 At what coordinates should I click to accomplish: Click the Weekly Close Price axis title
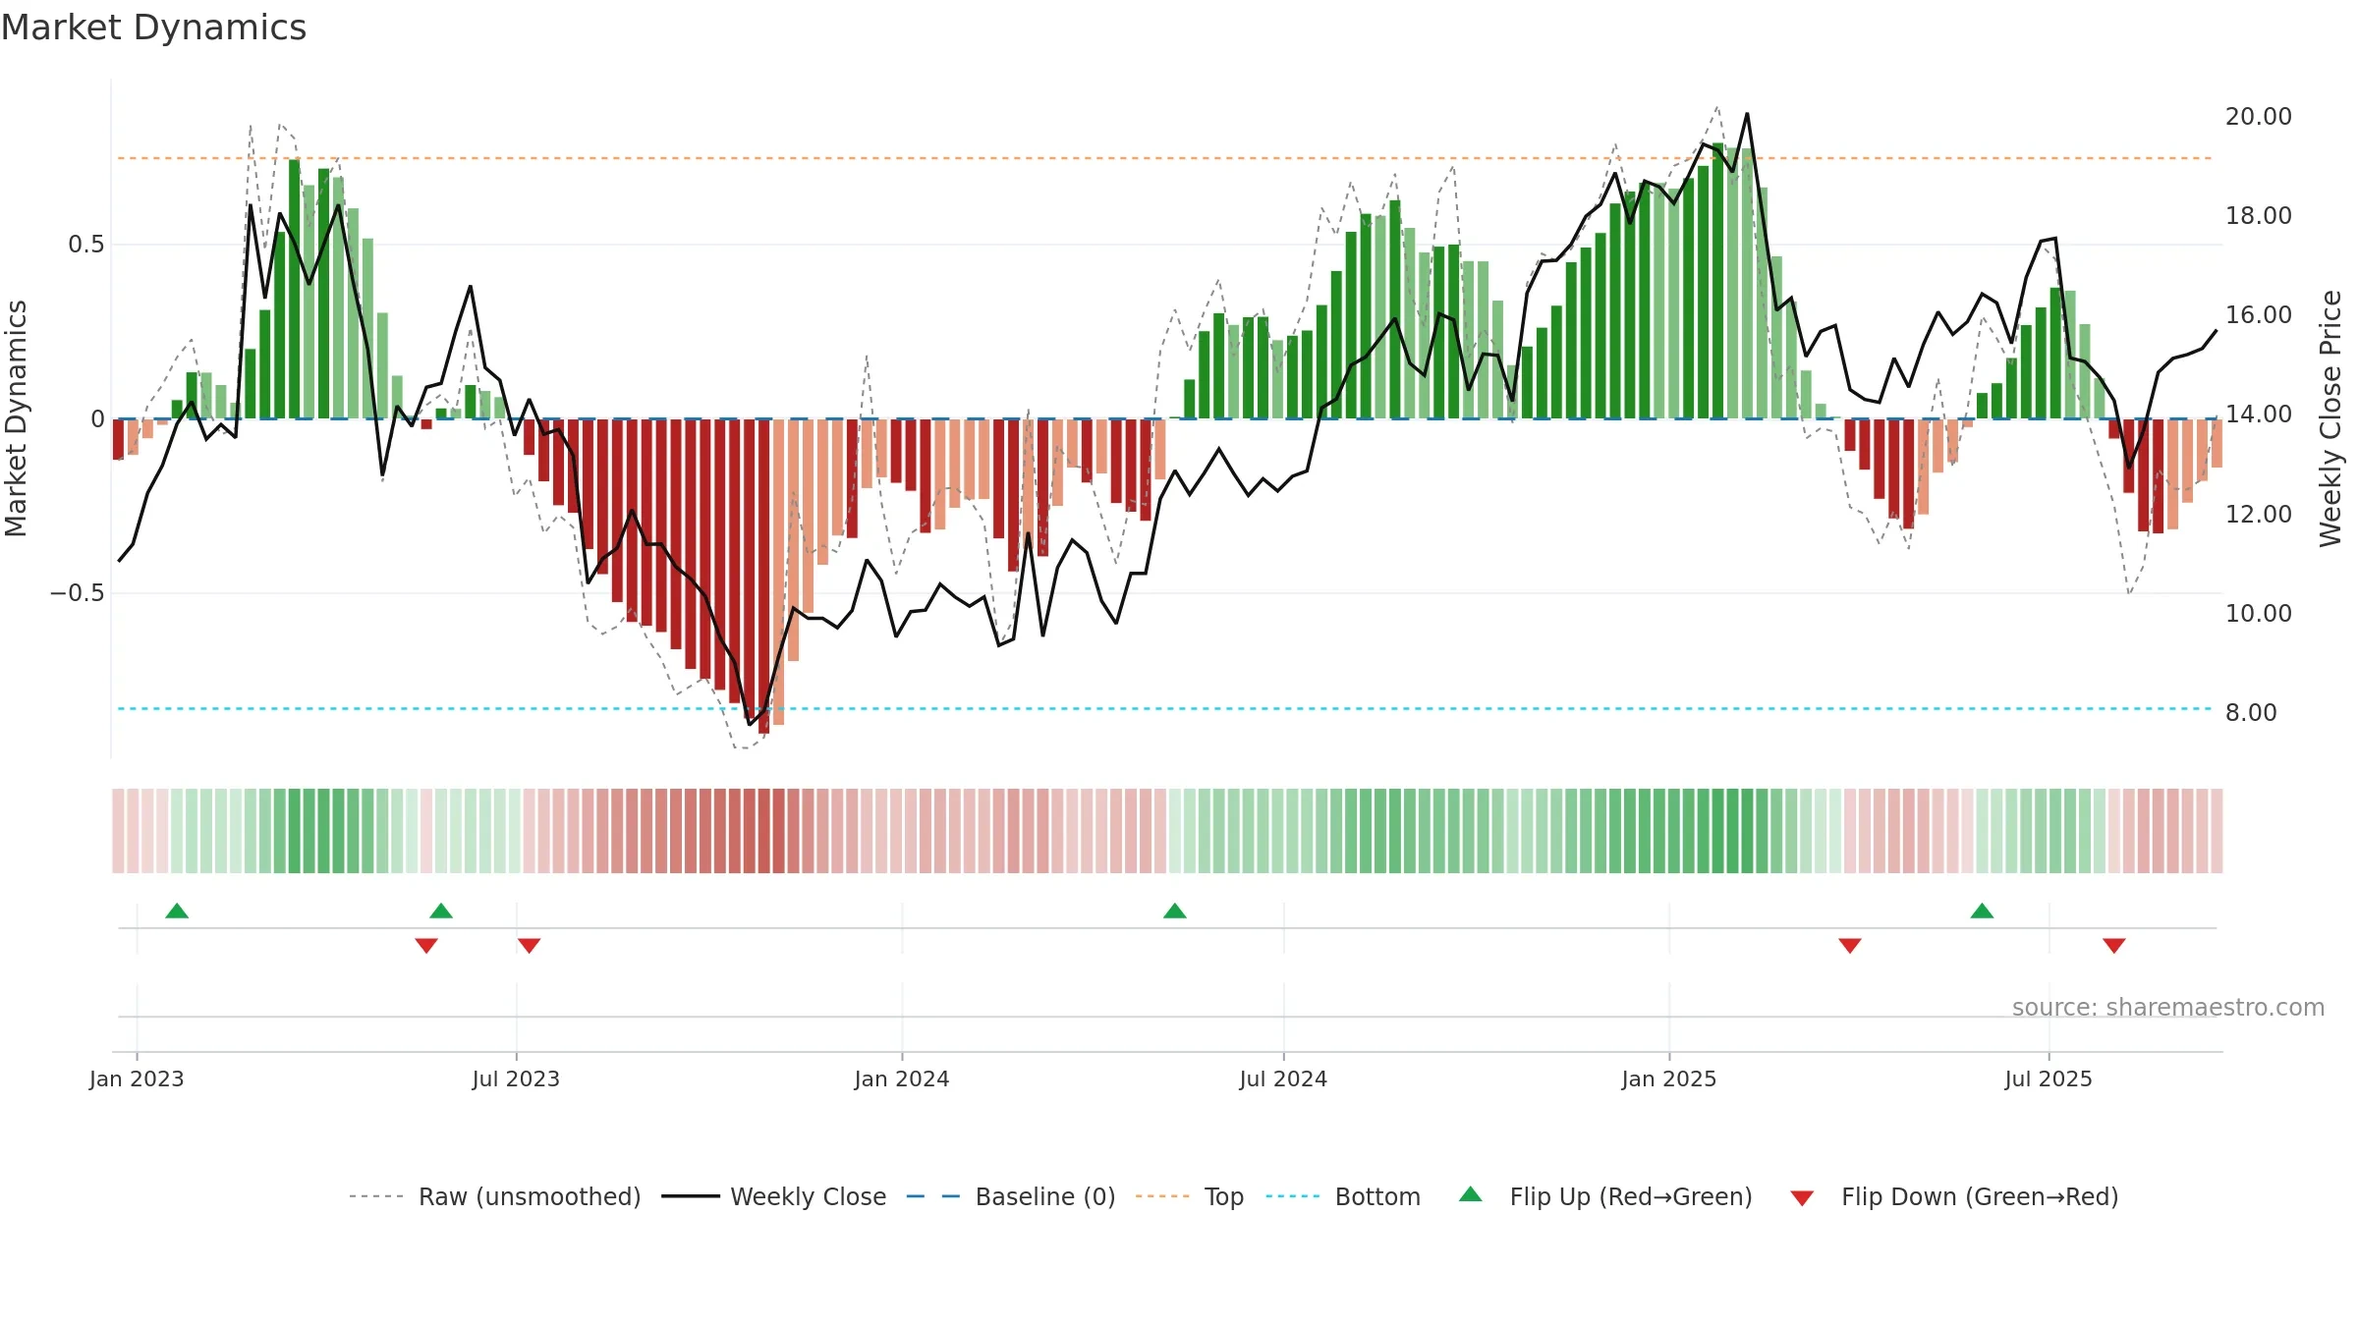coord(2331,418)
